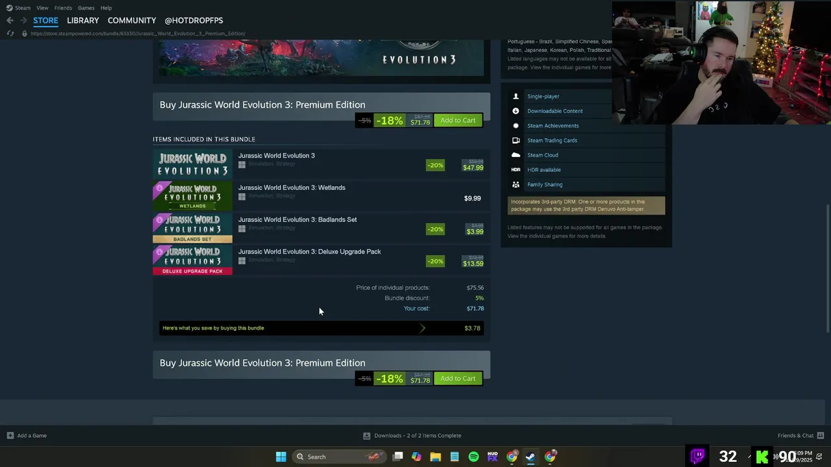Click the $3.78 savings amount
Image resolution: width=831 pixels, height=467 pixels.
pyautogui.click(x=472, y=328)
